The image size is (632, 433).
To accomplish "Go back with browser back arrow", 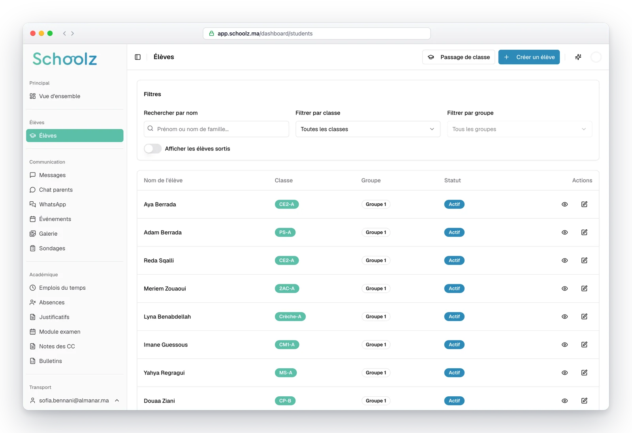I will pyautogui.click(x=64, y=34).
